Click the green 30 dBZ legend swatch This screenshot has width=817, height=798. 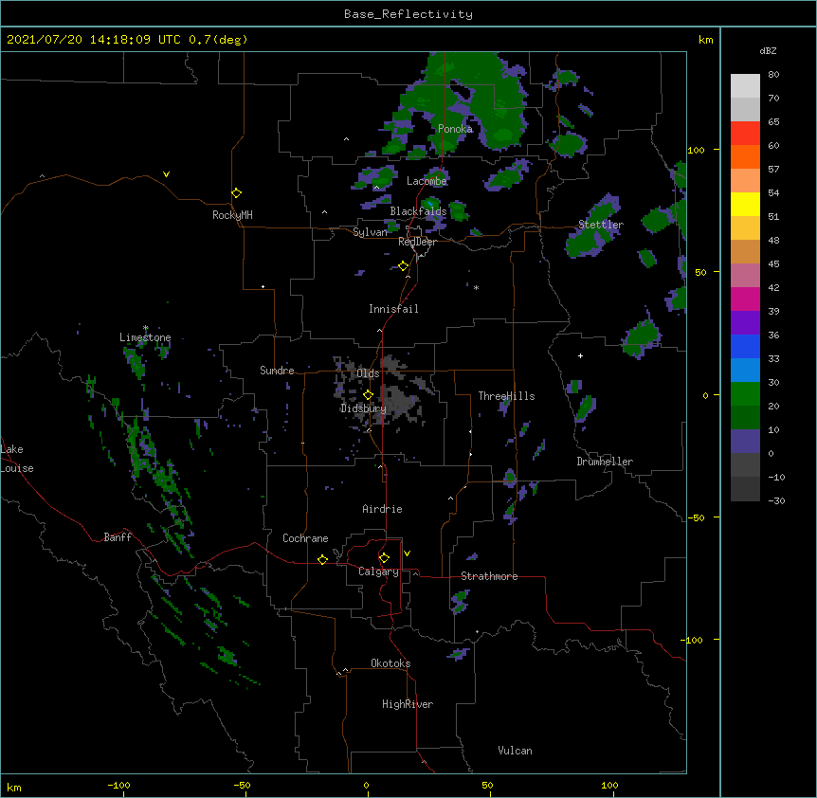pyautogui.click(x=745, y=394)
